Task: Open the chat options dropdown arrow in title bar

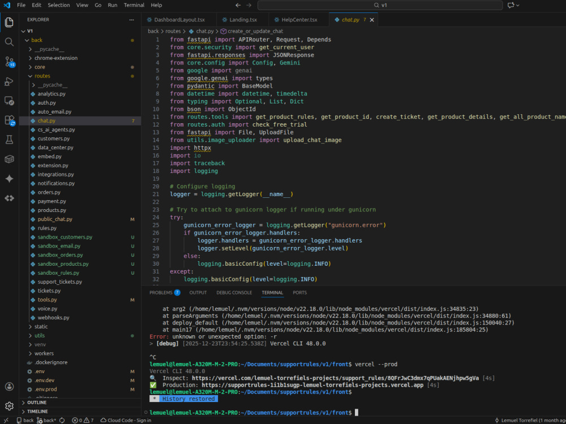Action: [518, 5]
